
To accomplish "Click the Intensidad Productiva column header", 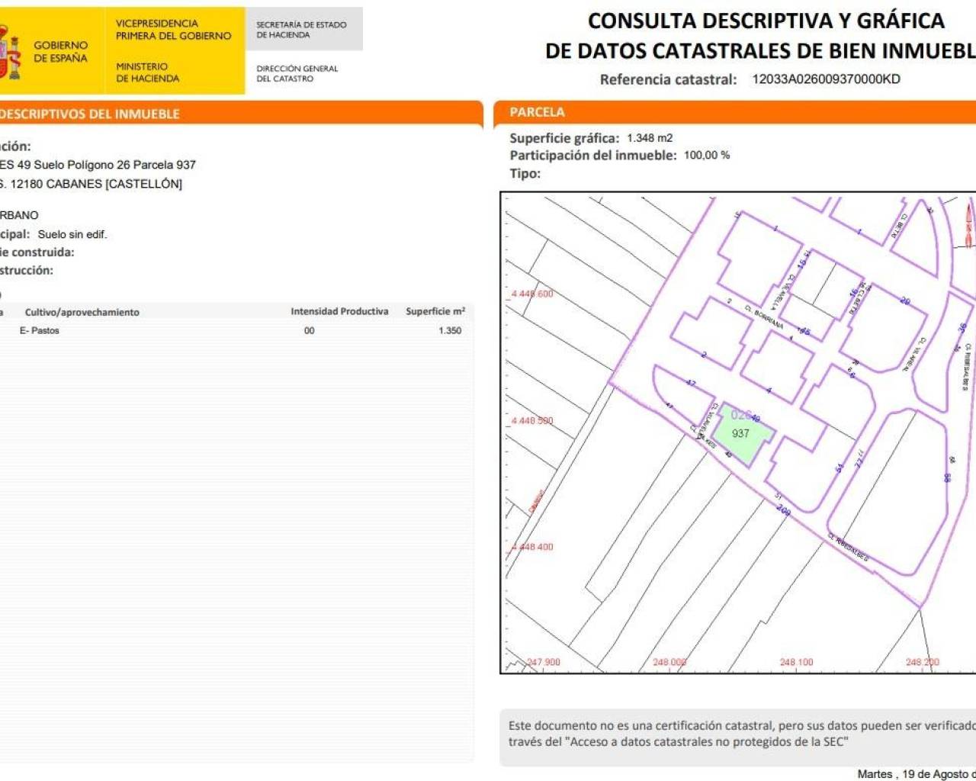I will pos(339,311).
